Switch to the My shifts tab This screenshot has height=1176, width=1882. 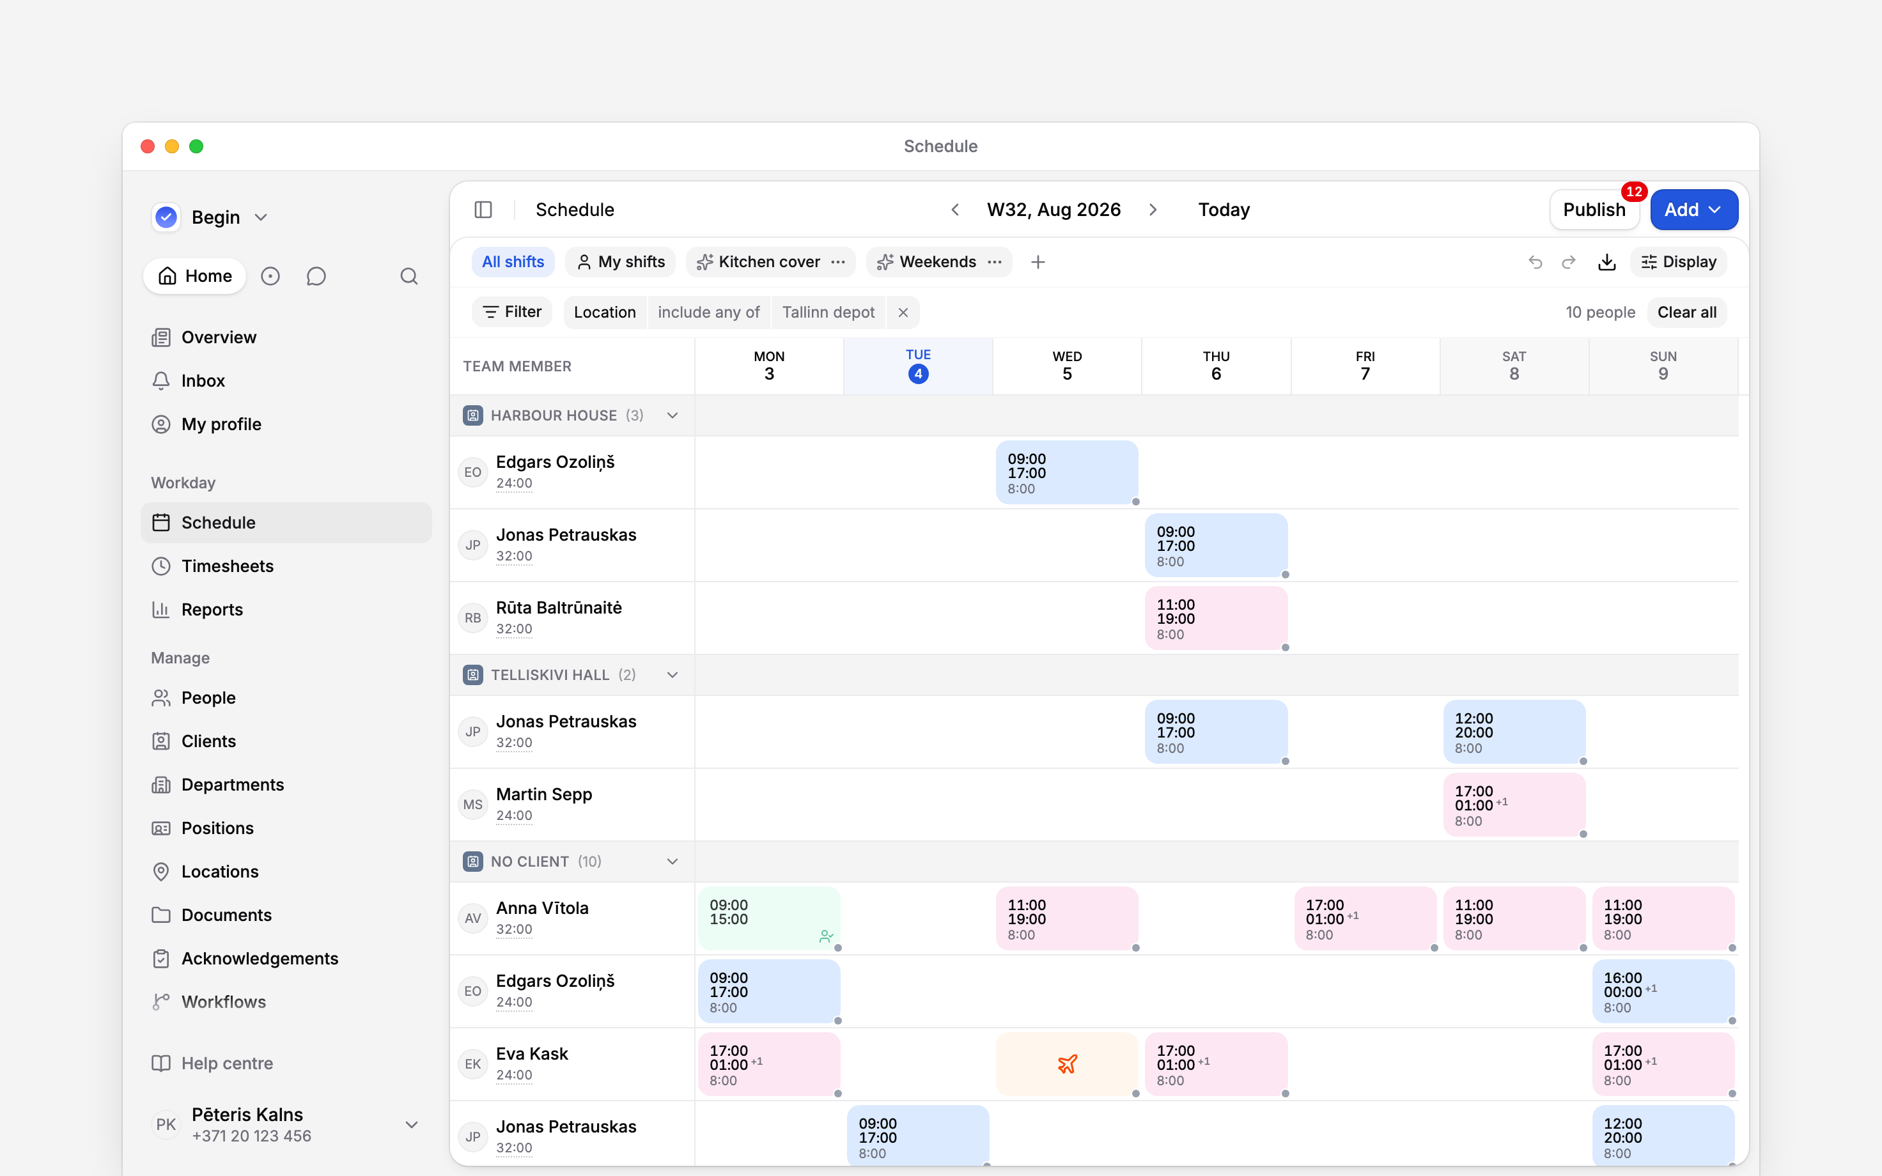[621, 262]
